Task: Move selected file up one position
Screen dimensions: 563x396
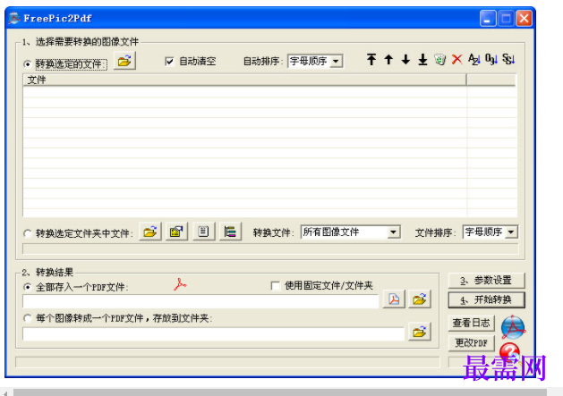Action: point(388,59)
